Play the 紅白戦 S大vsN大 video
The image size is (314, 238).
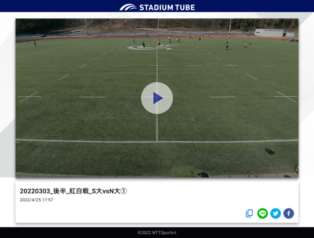pos(157,98)
